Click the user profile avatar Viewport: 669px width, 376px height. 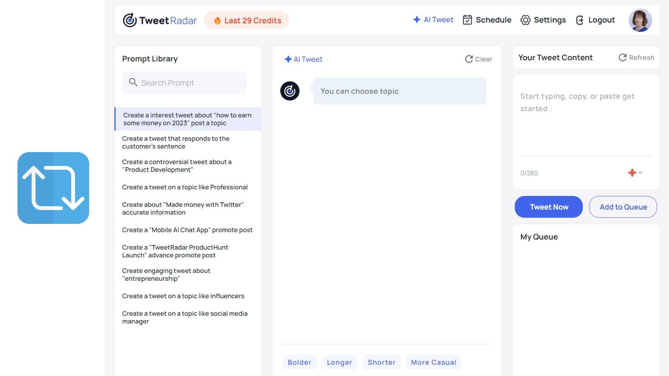640,20
